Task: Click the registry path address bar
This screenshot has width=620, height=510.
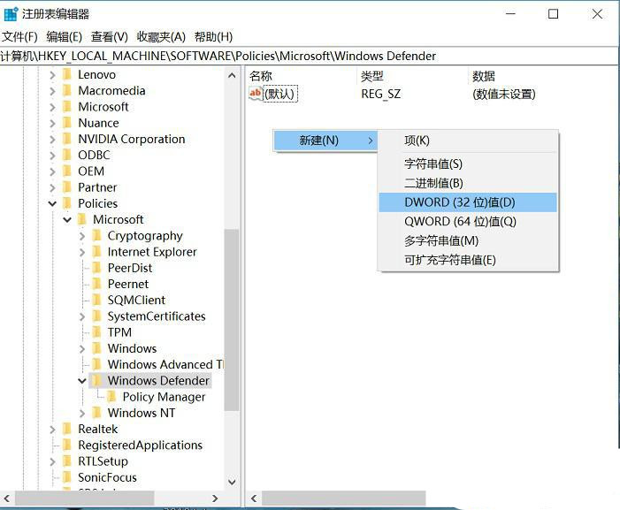Action: (310, 56)
